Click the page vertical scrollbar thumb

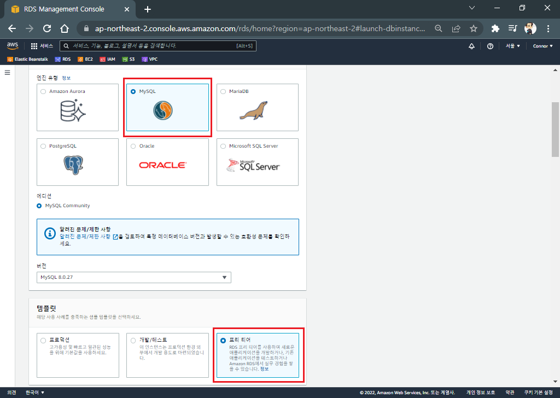556,130
